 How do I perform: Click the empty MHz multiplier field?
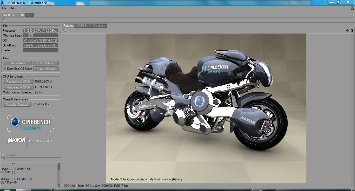(x=45, y=36)
